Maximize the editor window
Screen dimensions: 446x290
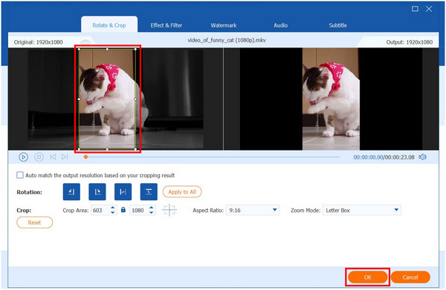[x=415, y=9]
